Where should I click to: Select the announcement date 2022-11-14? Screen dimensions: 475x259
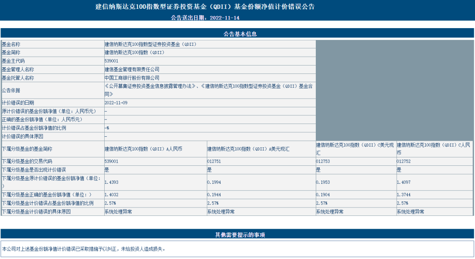(x=224, y=18)
